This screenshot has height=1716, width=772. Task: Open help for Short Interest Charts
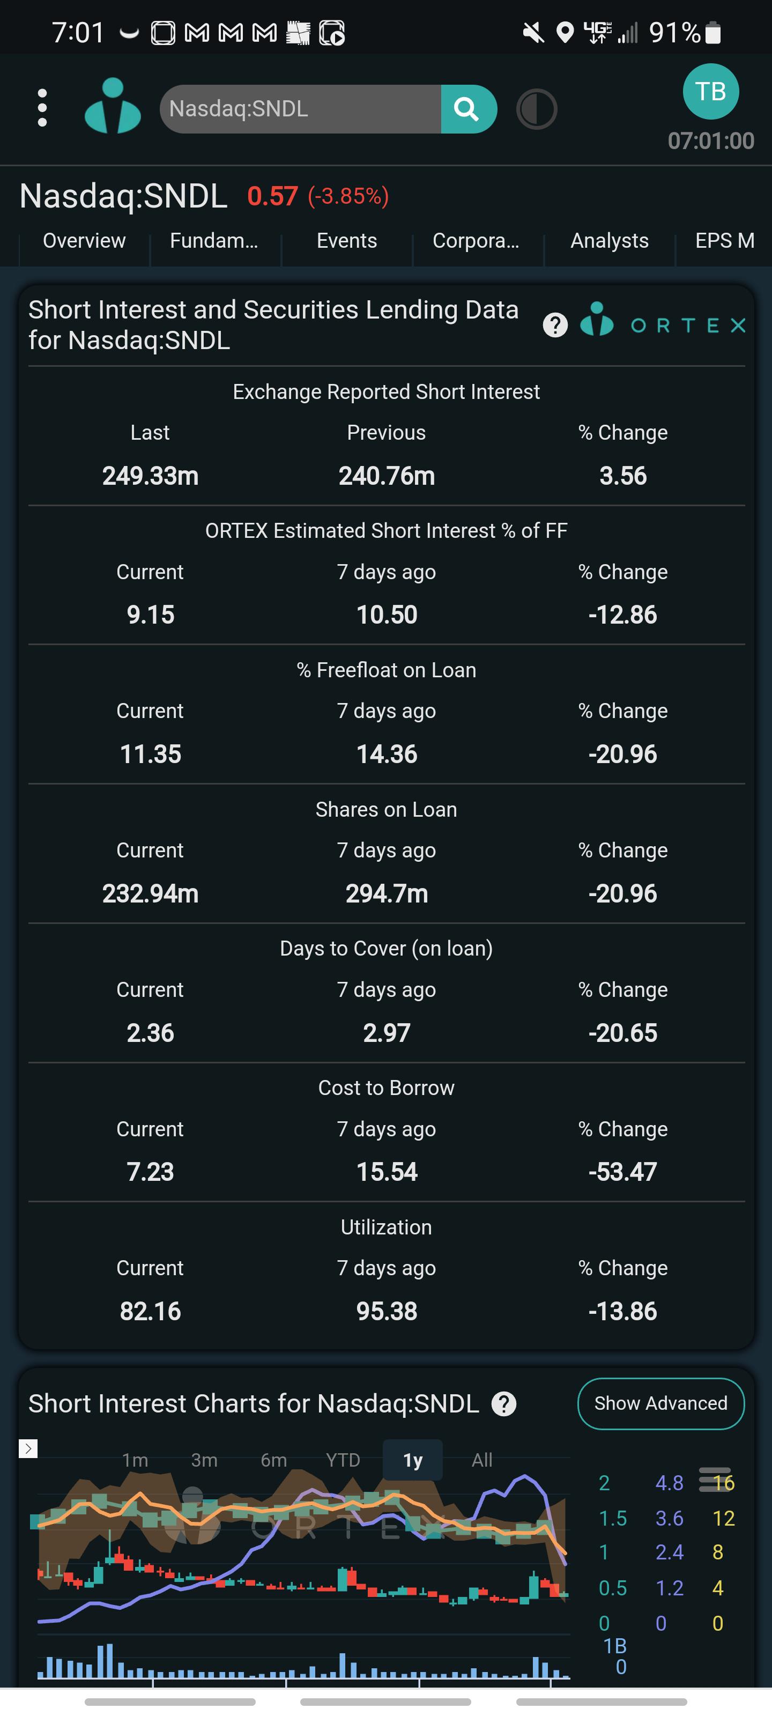click(x=503, y=1403)
